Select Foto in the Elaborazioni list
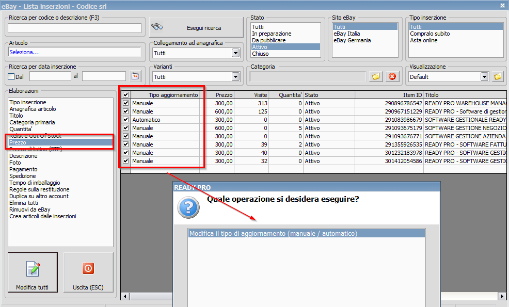This screenshot has height=307, width=509. pyautogui.click(x=61, y=163)
